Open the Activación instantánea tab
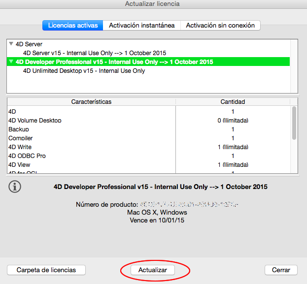This screenshot has height=284, width=307. [x=141, y=25]
